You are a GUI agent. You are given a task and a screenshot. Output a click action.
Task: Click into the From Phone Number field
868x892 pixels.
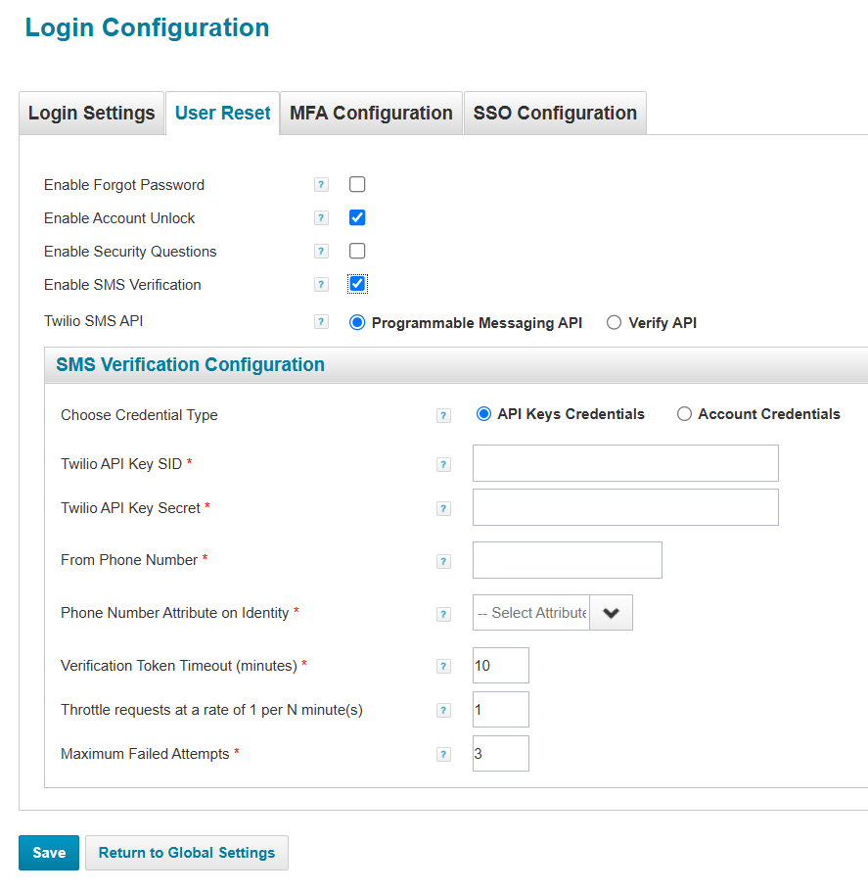[568, 560]
